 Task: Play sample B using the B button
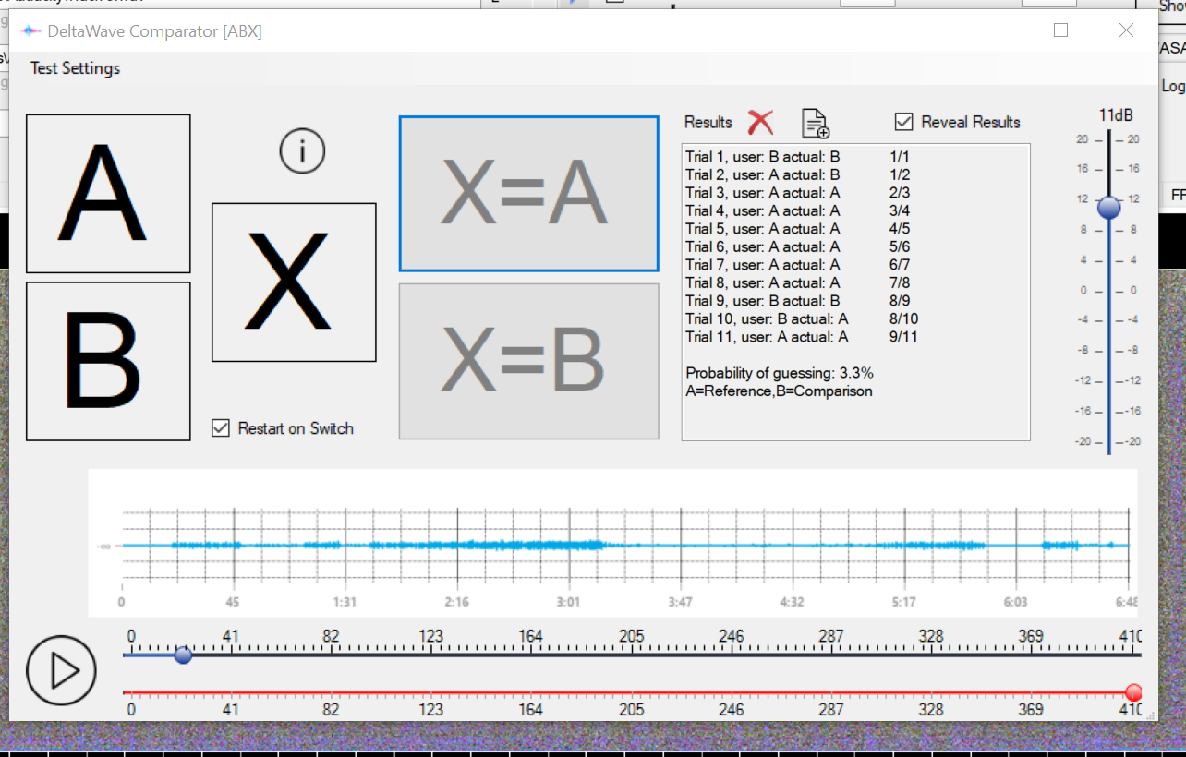point(108,361)
